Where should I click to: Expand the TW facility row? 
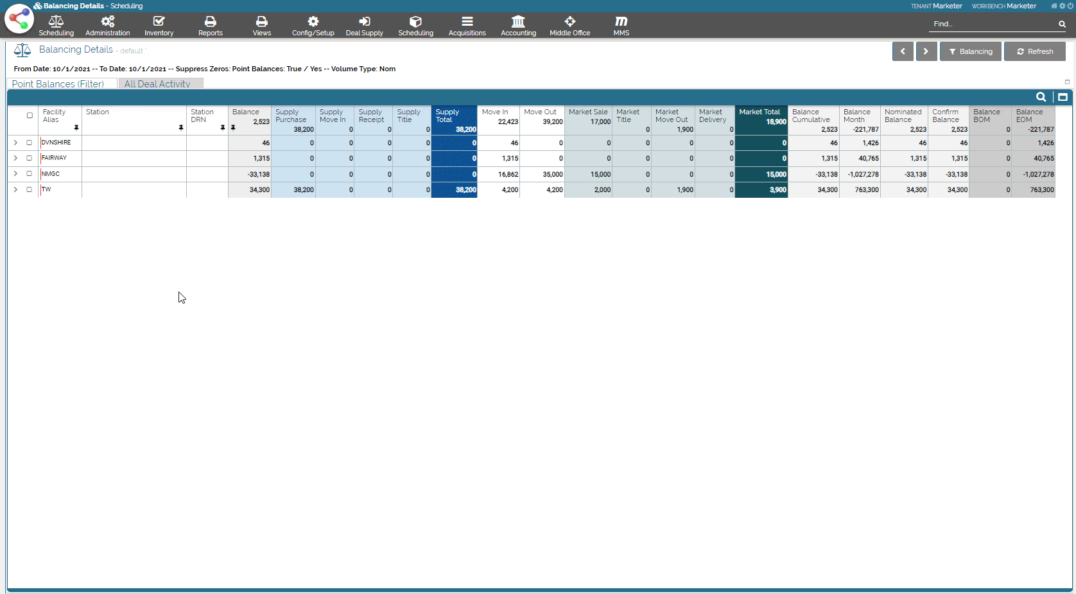coord(15,189)
